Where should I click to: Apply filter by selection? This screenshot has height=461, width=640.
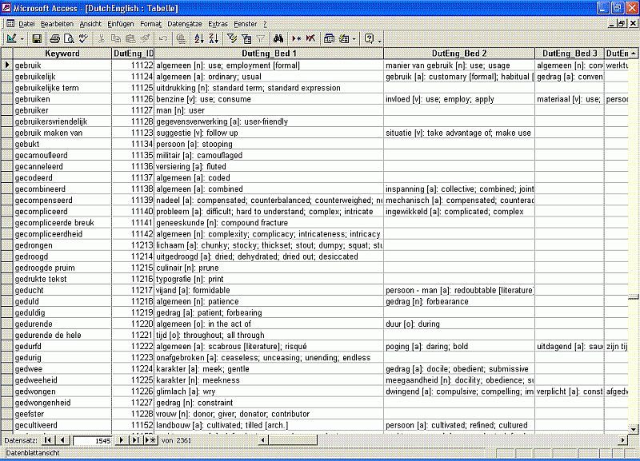(x=232, y=38)
